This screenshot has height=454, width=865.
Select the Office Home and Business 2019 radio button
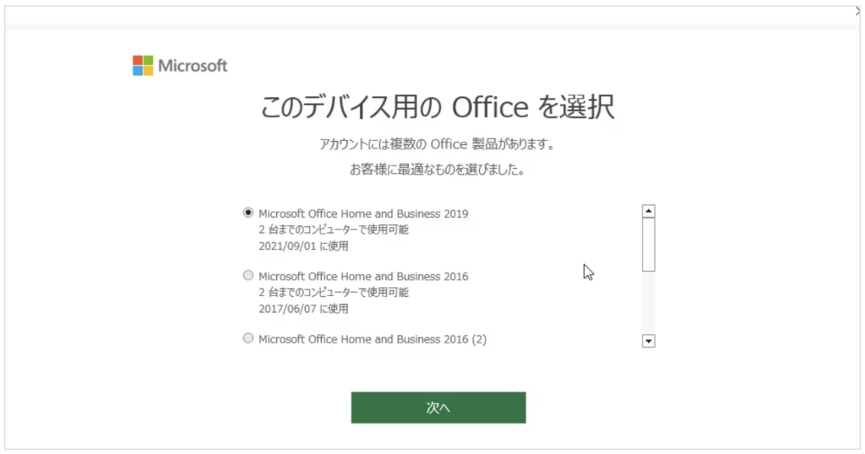coord(248,213)
